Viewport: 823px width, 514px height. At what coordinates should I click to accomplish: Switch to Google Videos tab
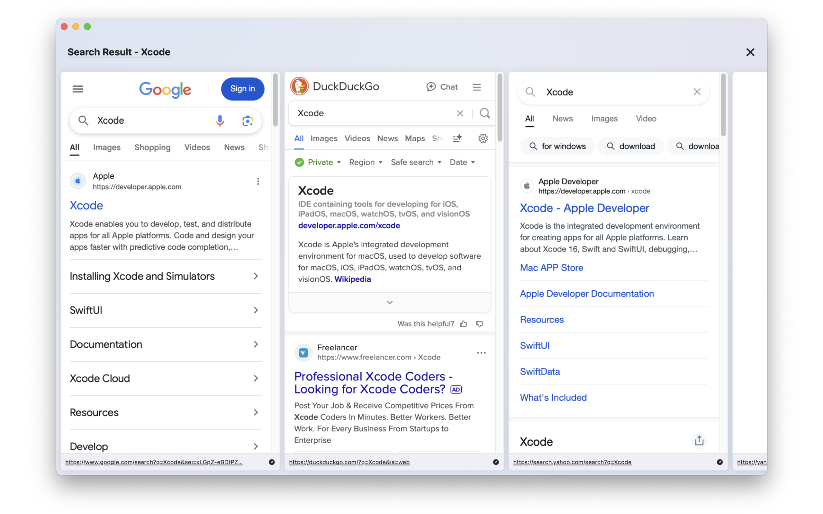point(197,147)
